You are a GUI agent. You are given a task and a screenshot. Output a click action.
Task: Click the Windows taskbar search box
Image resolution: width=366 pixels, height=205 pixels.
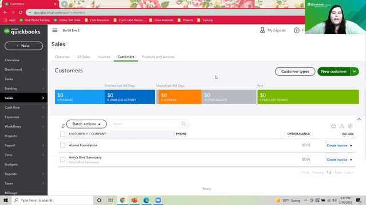coord(53,200)
